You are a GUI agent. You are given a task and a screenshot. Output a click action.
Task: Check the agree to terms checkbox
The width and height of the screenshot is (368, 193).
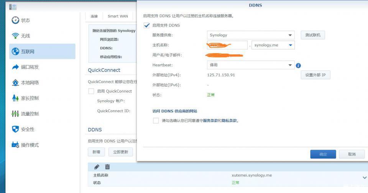tap(156, 121)
